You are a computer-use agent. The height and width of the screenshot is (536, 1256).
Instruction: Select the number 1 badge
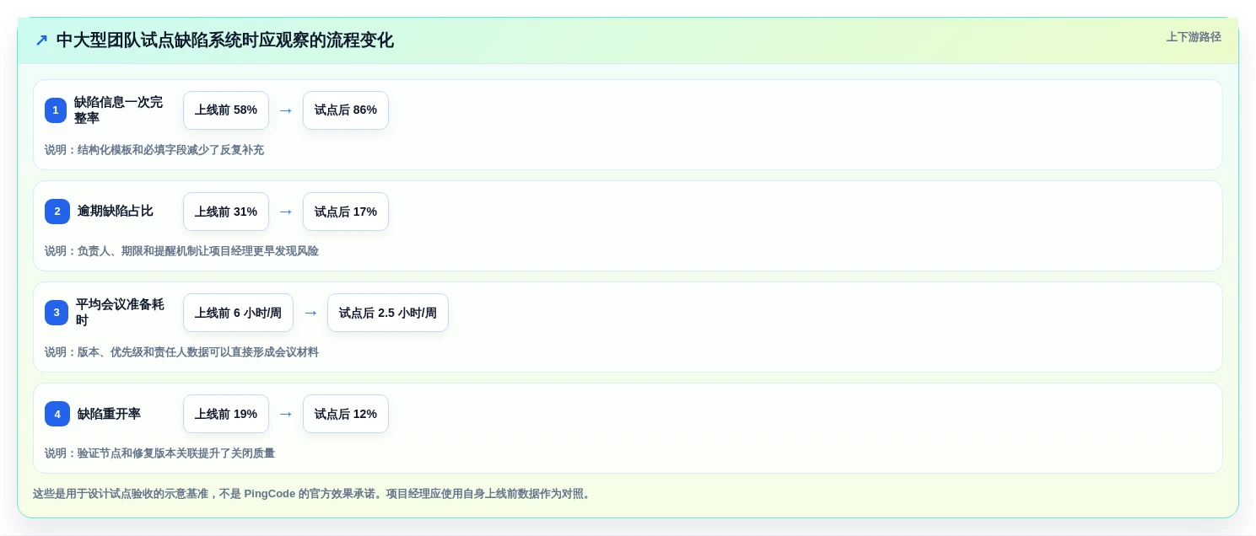tap(56, 110)
